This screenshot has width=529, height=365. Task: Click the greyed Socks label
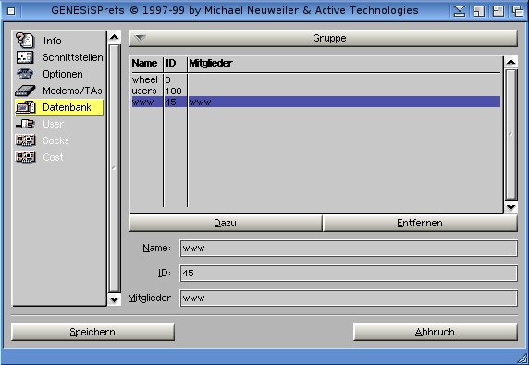(55, 140)
